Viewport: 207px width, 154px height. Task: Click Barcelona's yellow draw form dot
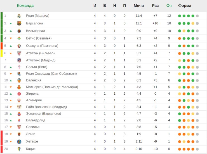(x=193, y=24)
